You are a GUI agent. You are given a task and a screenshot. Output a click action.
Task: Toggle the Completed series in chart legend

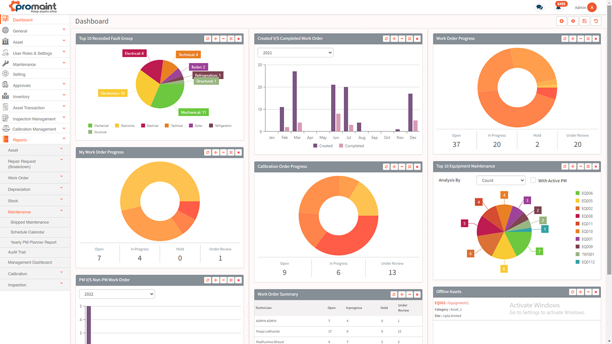click(351, 146)
